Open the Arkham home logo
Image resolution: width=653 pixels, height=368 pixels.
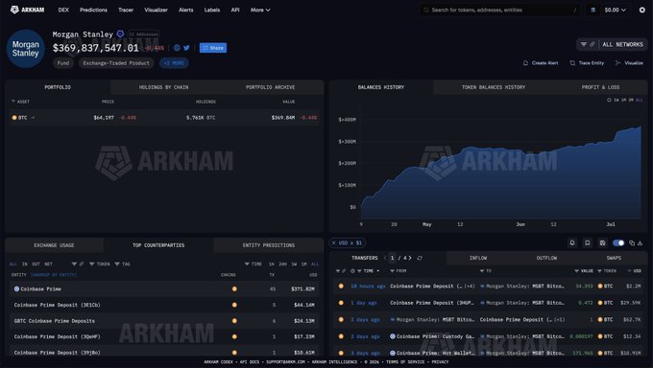[28, 10]
